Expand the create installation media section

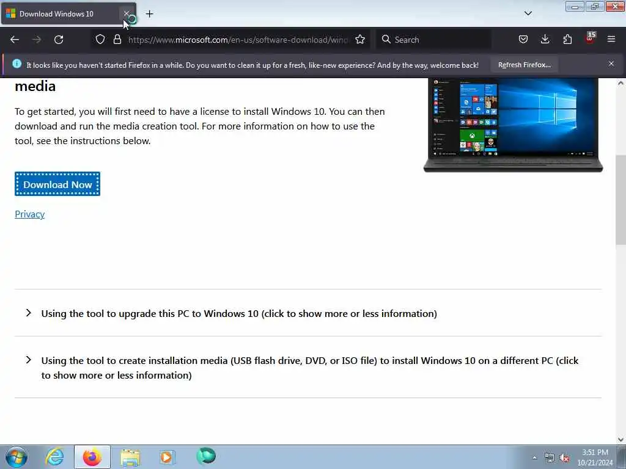pos(301,368)
